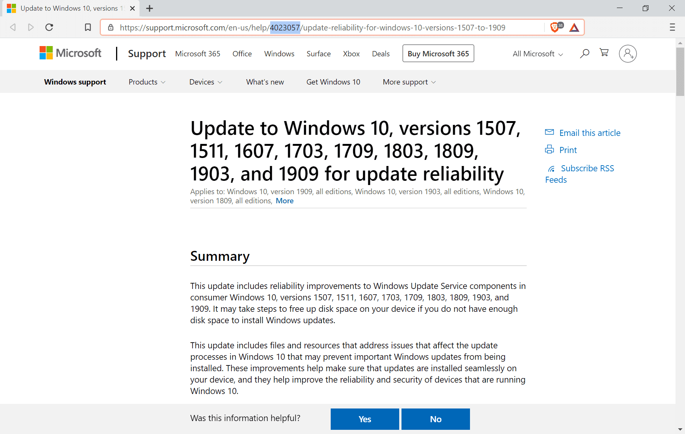Open Brave Rewards triangle icon

tap(574, 27)
